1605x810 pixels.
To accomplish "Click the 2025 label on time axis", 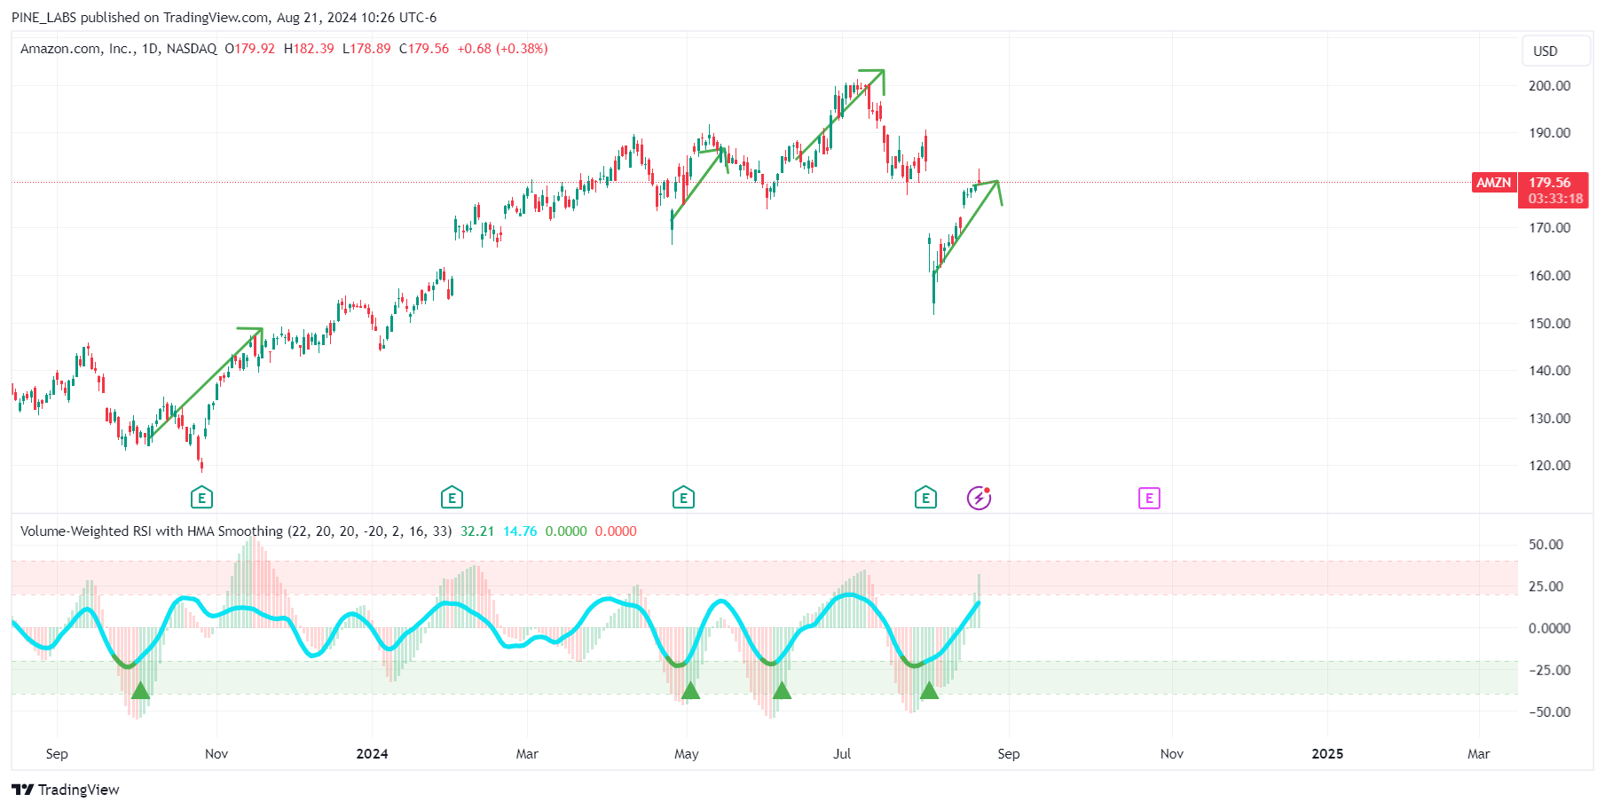I will click(1327, 754).
